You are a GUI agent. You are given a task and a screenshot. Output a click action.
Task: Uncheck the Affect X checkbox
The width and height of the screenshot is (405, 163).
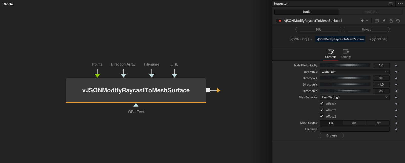coord(322,104)
